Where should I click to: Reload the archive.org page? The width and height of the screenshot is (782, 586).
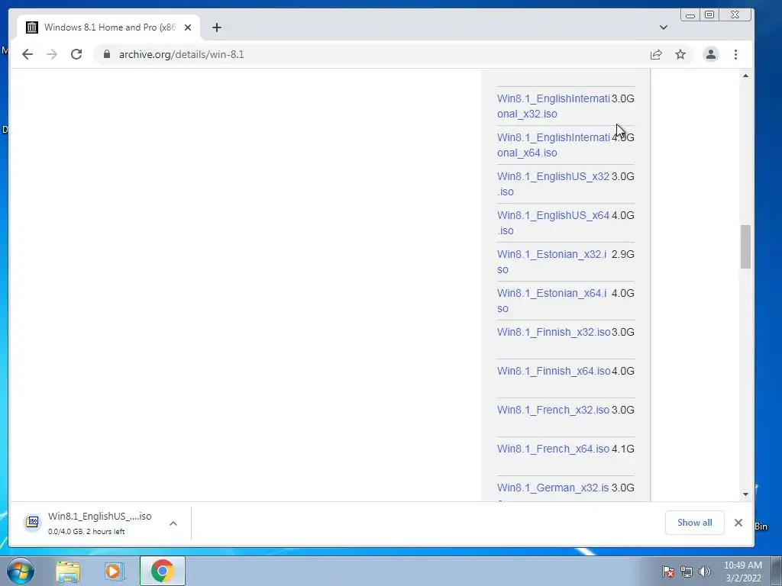coord(76,54)
